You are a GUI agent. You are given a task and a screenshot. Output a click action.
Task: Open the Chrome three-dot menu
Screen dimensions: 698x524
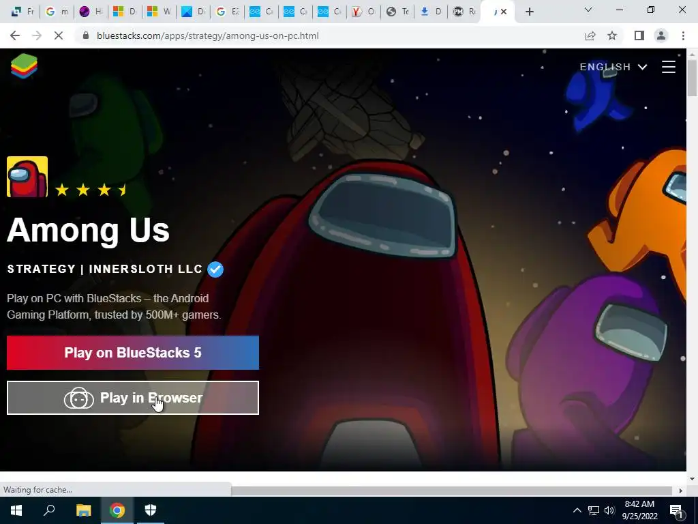[x=683, y=35]
